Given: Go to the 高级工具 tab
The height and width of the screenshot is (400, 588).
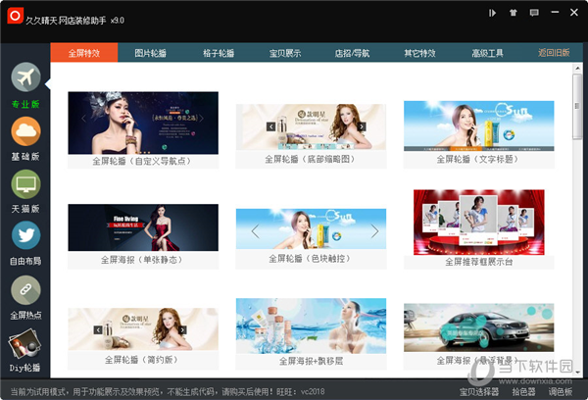Looking at the screenshot, I should click(487, 53).
